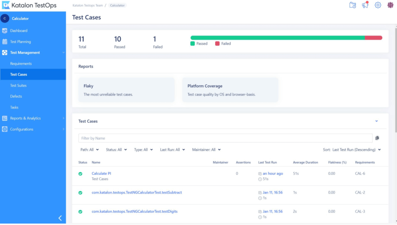
Task: Open the Last Run: All filter dropdown
Action: [x=173, y=150]
